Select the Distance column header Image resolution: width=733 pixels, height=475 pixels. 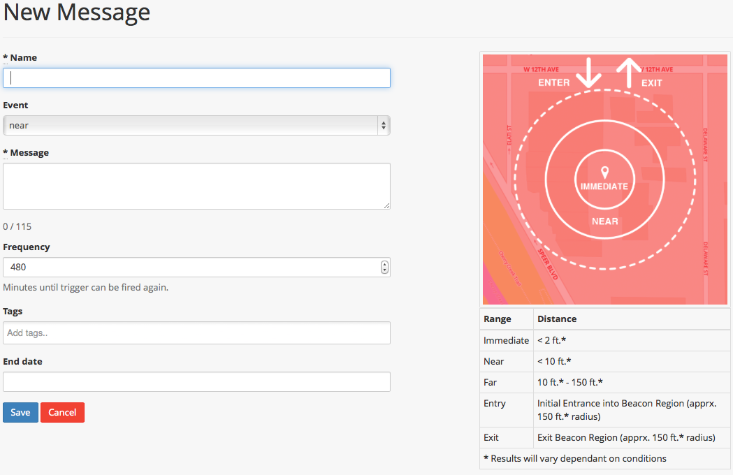[x=557, y=319]
